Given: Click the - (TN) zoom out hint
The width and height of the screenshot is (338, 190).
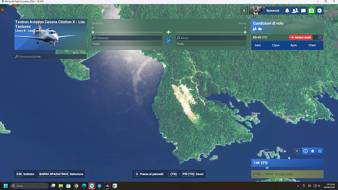Looking at the screenshot, I should point(172,174).
